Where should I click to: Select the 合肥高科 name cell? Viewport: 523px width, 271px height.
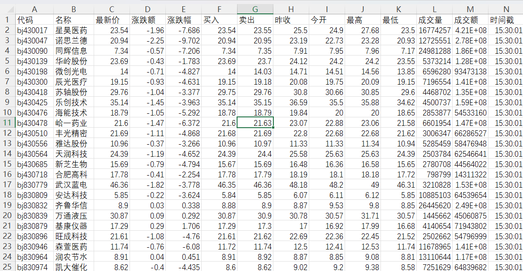[73, 174]
